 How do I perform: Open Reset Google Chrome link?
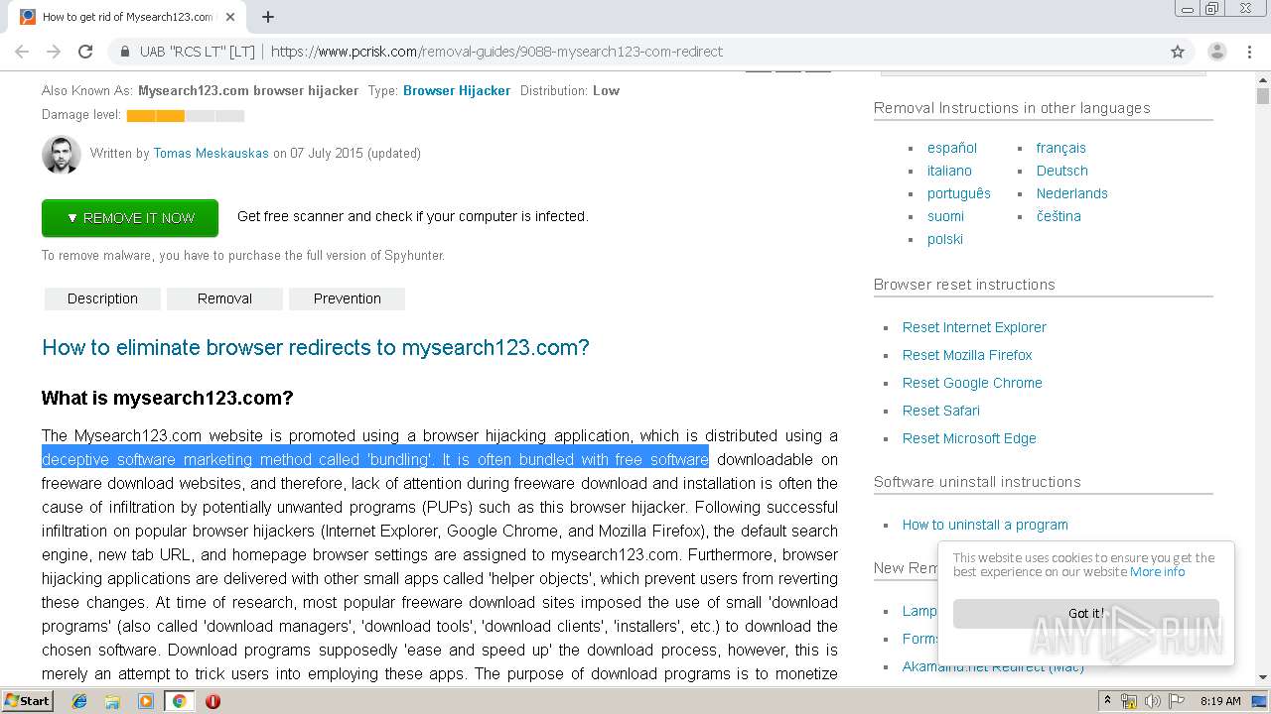(972, 383)
